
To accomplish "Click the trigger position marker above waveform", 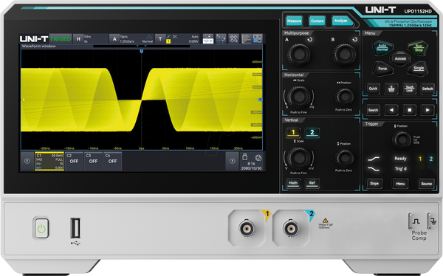I will [x=142, y=51].
